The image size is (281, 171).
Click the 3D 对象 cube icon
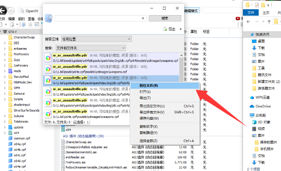[x=254, y=122]
